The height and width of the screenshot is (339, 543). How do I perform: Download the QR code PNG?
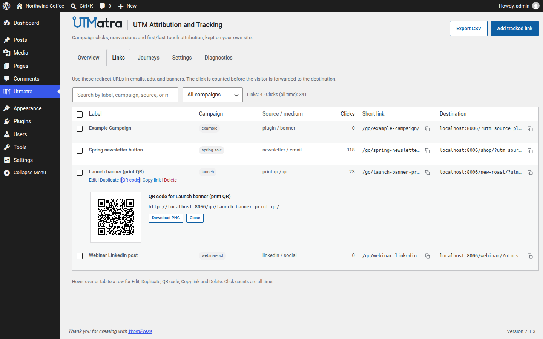166,218
